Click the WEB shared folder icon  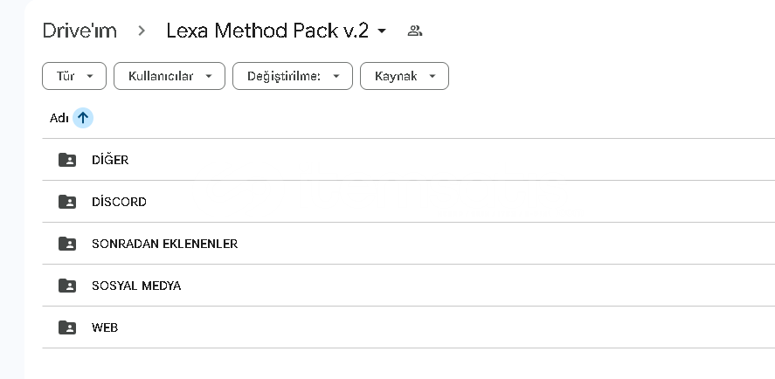(x=67, y=327)
